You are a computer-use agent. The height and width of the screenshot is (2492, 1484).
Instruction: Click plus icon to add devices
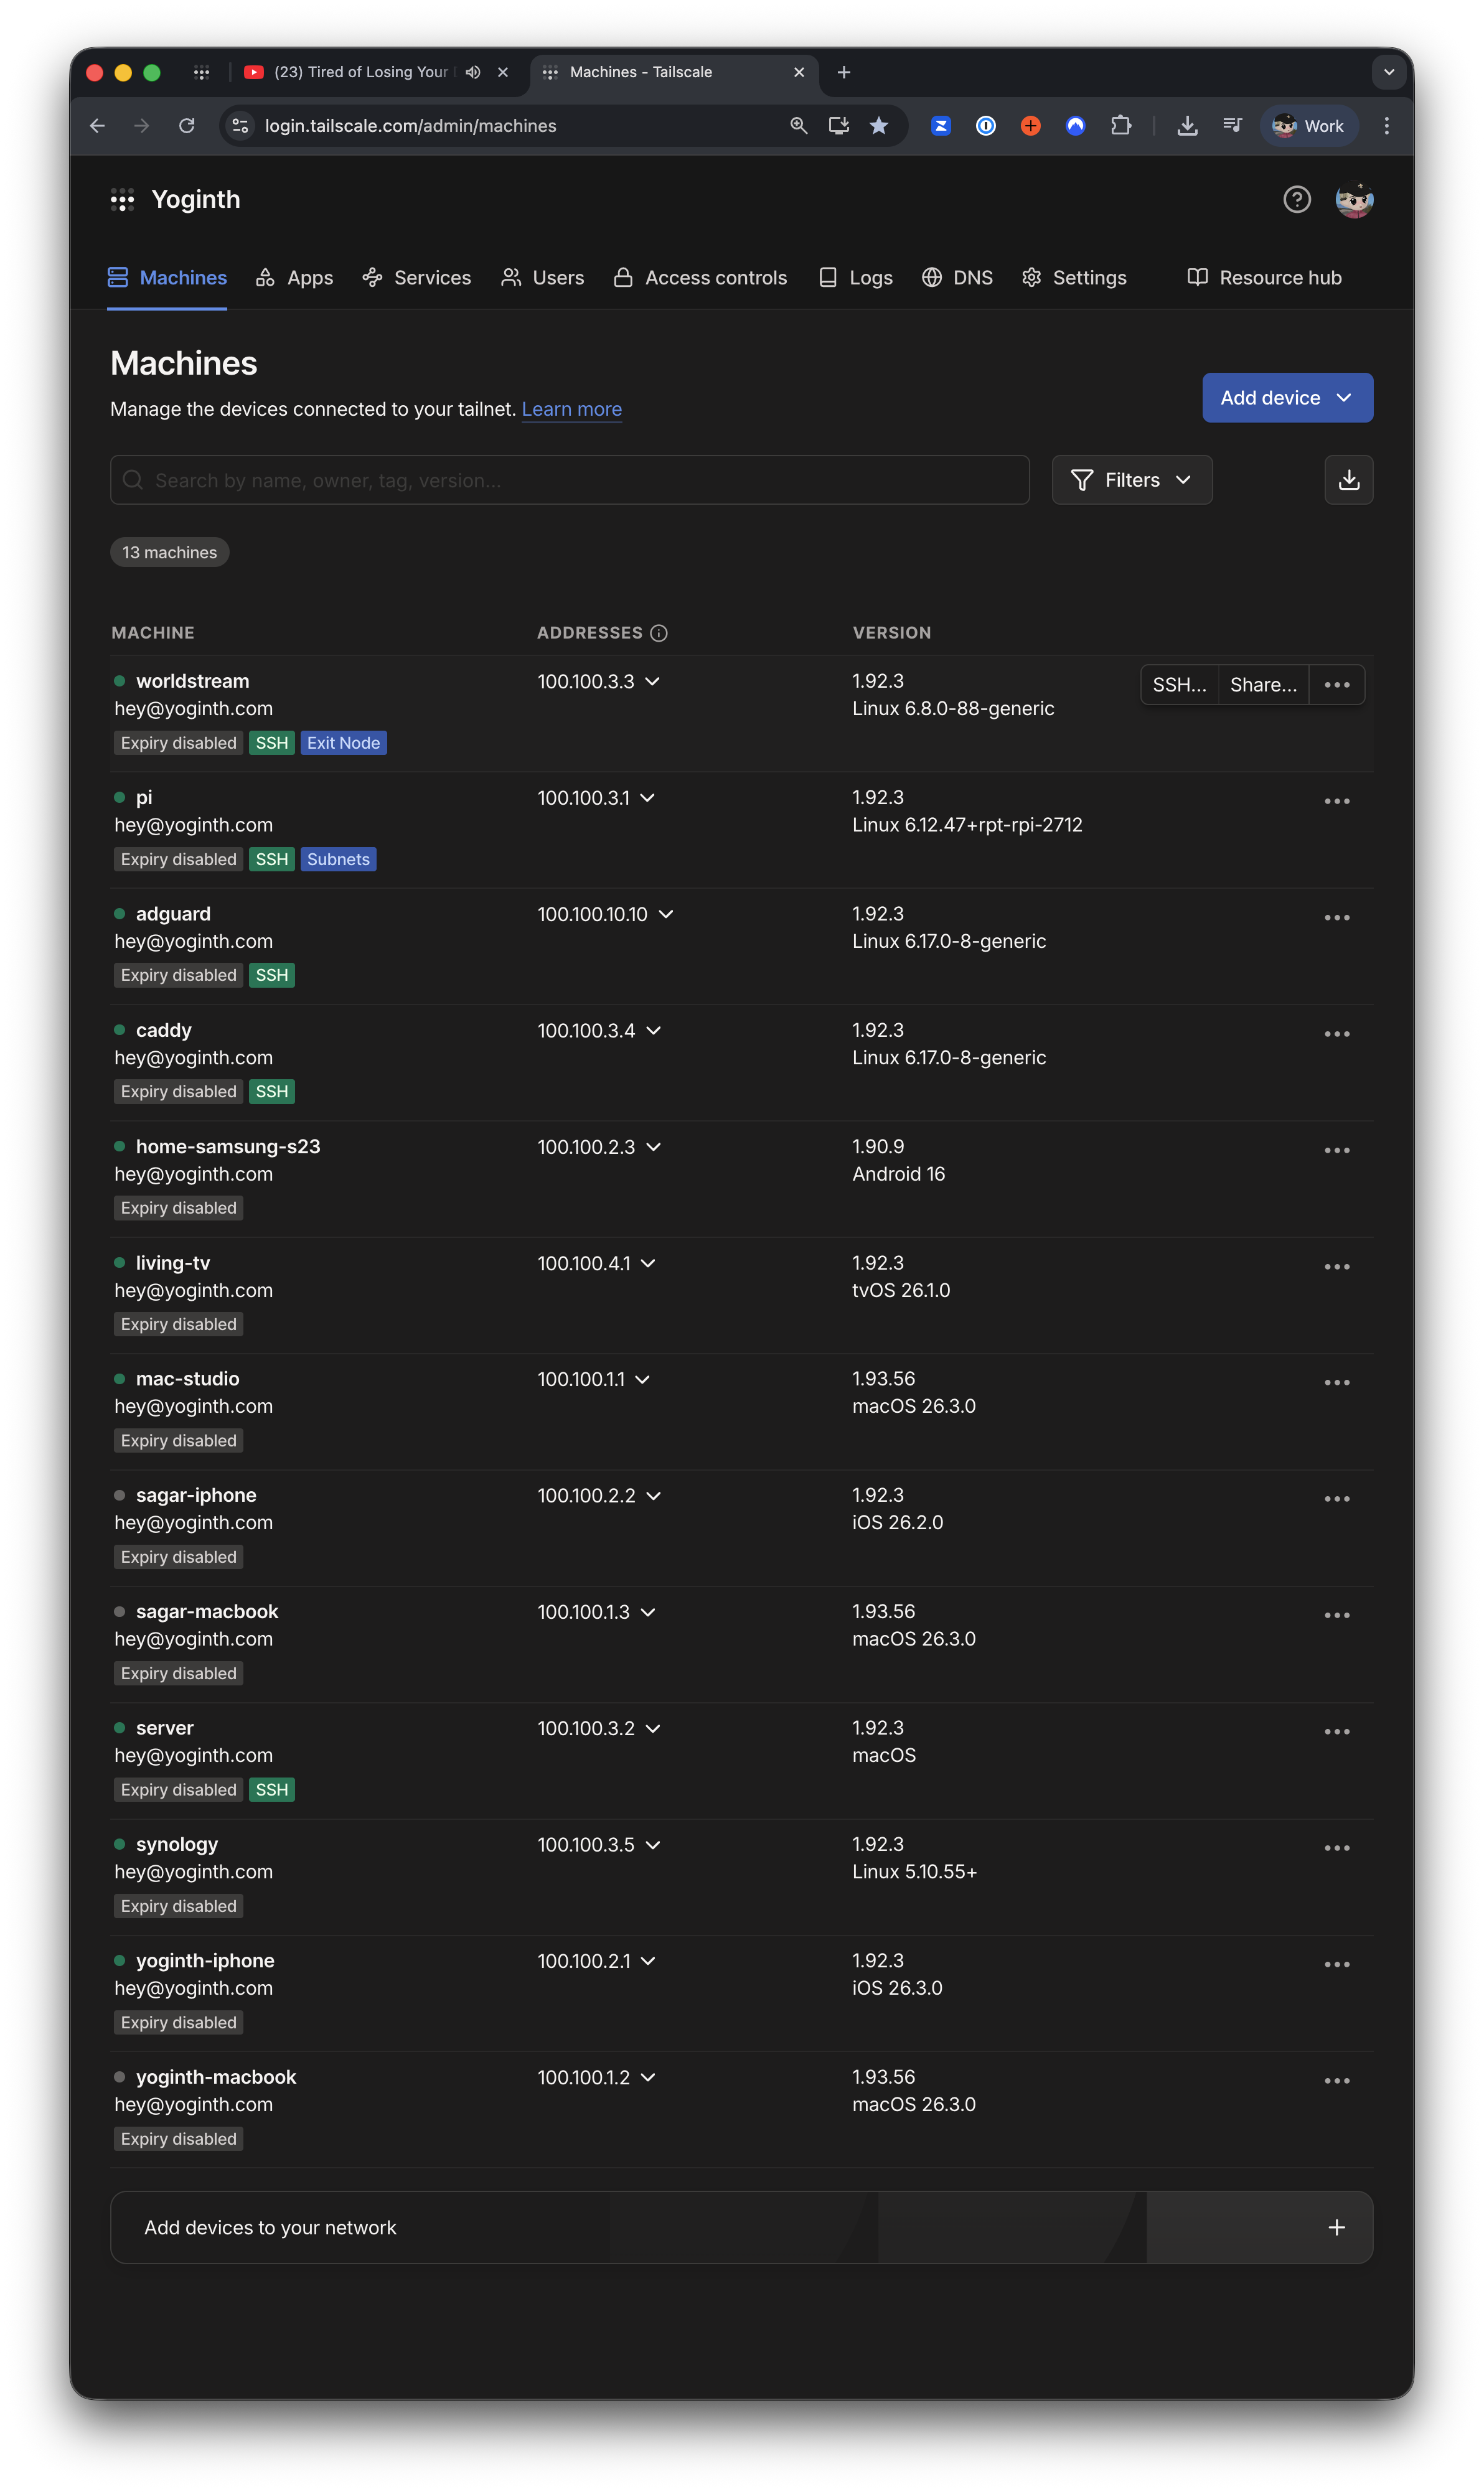click(x=1336, y=2227)
